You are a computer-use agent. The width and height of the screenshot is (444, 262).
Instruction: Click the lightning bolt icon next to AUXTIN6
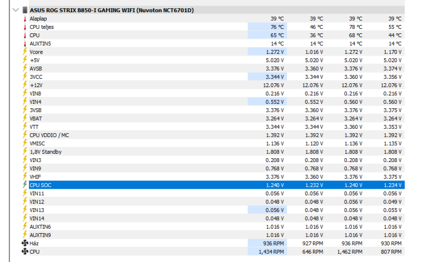(x=25, y=226)
